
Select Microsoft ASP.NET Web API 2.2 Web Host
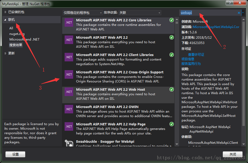[118, 95]
